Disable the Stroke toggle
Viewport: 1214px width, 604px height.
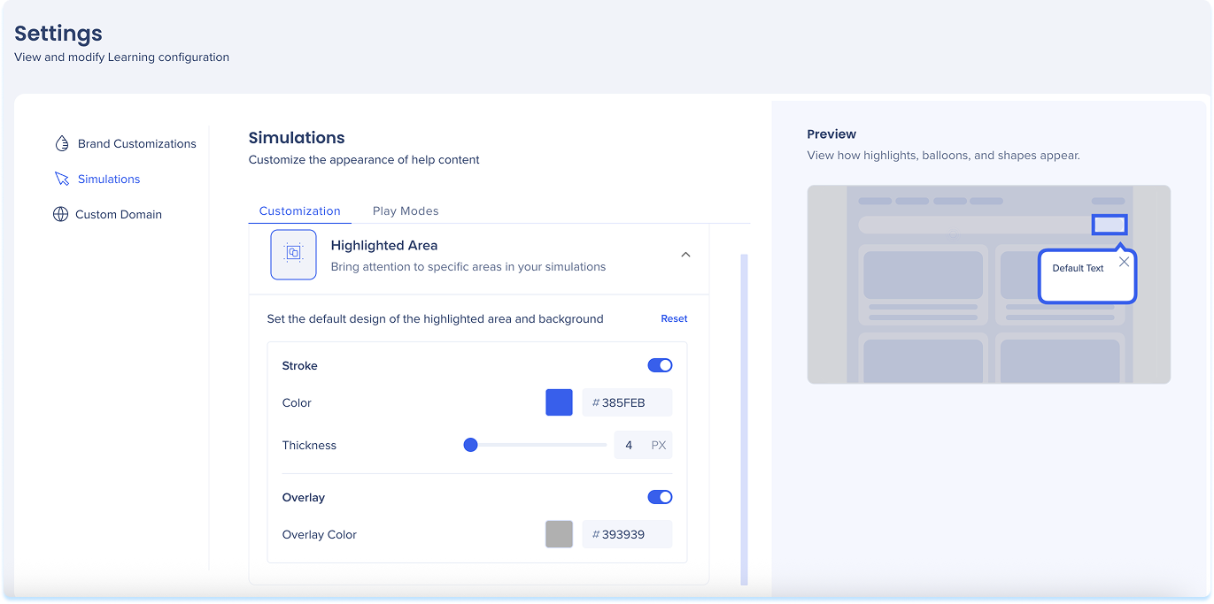[660, 365]
